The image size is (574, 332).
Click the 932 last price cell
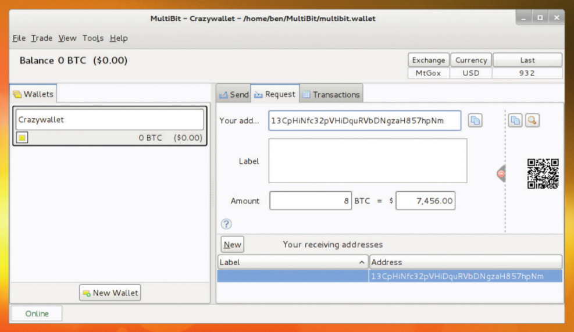click(x=527, y=73)
